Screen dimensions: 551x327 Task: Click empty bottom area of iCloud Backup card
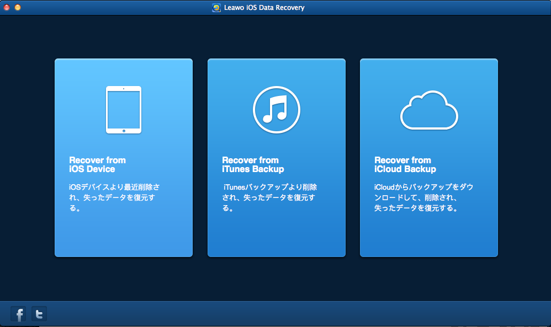pyautogui.click(x=429, y=237)
